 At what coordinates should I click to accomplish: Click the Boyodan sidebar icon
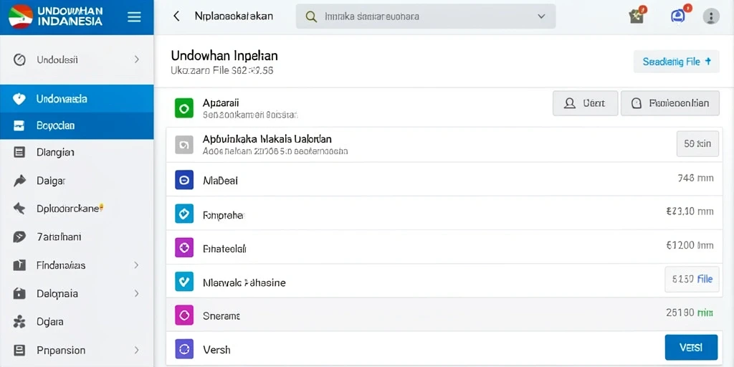pos(19,126)
